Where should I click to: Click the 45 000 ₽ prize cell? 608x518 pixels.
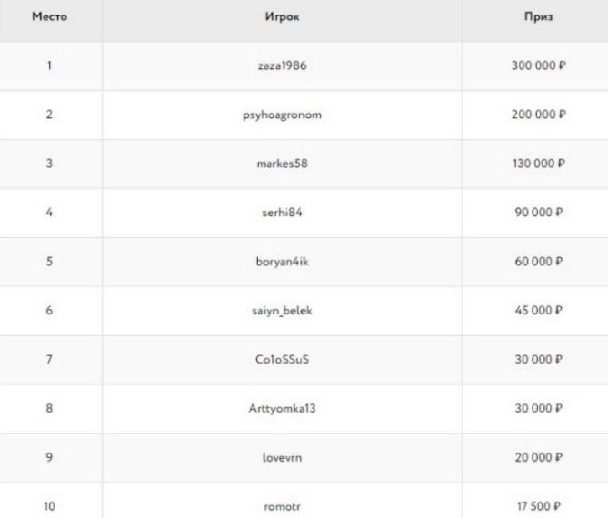(x=539, y=311)
